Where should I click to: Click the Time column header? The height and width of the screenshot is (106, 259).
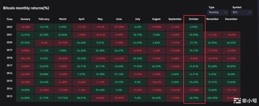click(10, 19)
